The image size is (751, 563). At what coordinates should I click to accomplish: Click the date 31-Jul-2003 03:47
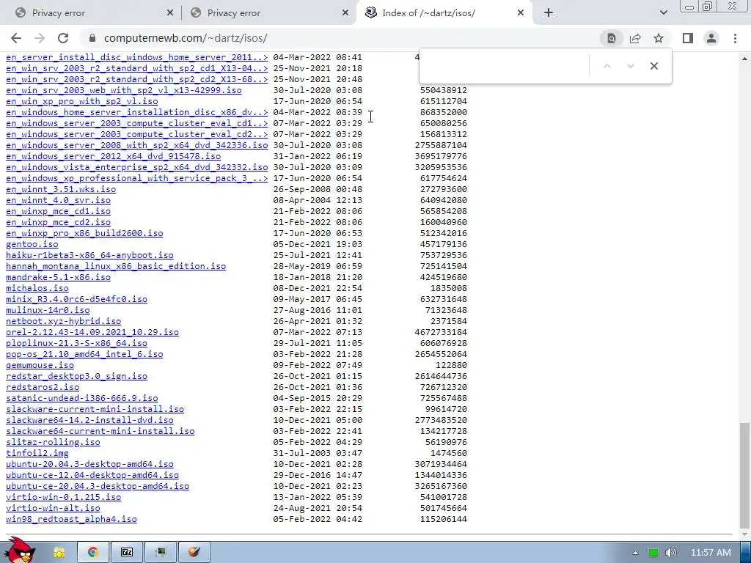[x=318, y=453]
